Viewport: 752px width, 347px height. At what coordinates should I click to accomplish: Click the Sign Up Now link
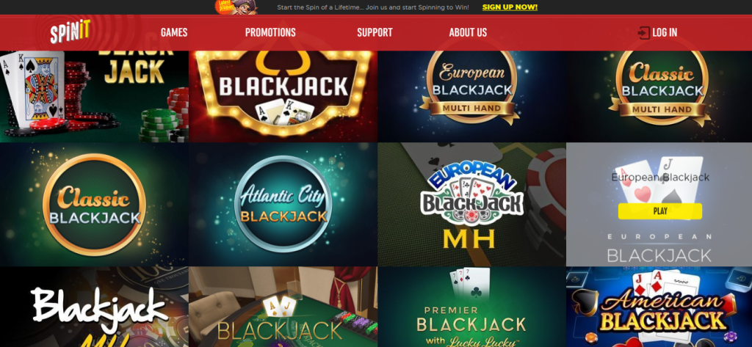click(x=510, y=7)
